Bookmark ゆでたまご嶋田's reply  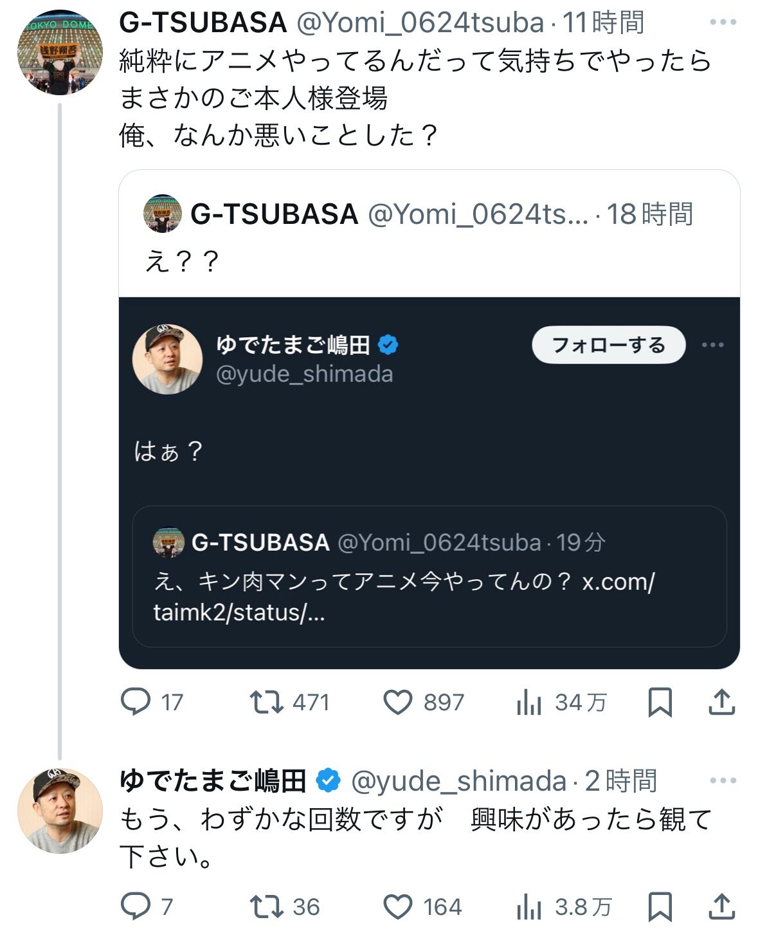point(660,907)
